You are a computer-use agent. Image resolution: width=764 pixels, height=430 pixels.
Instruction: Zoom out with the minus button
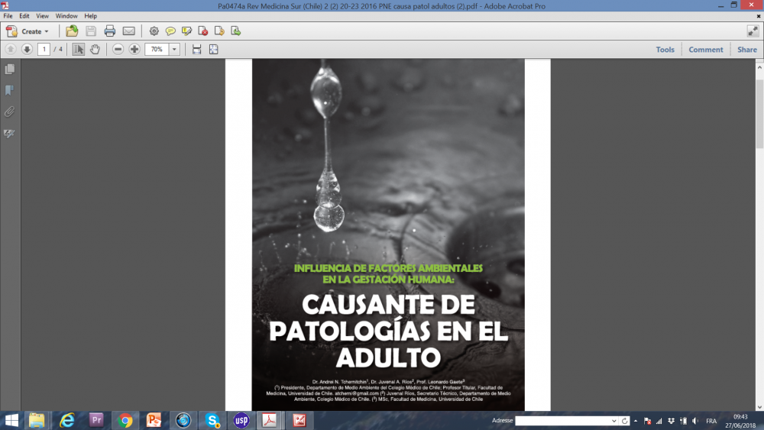118,50
